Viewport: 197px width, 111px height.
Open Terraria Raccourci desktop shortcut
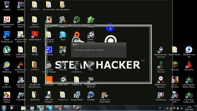pyautogui.click(x=161, y=67)
